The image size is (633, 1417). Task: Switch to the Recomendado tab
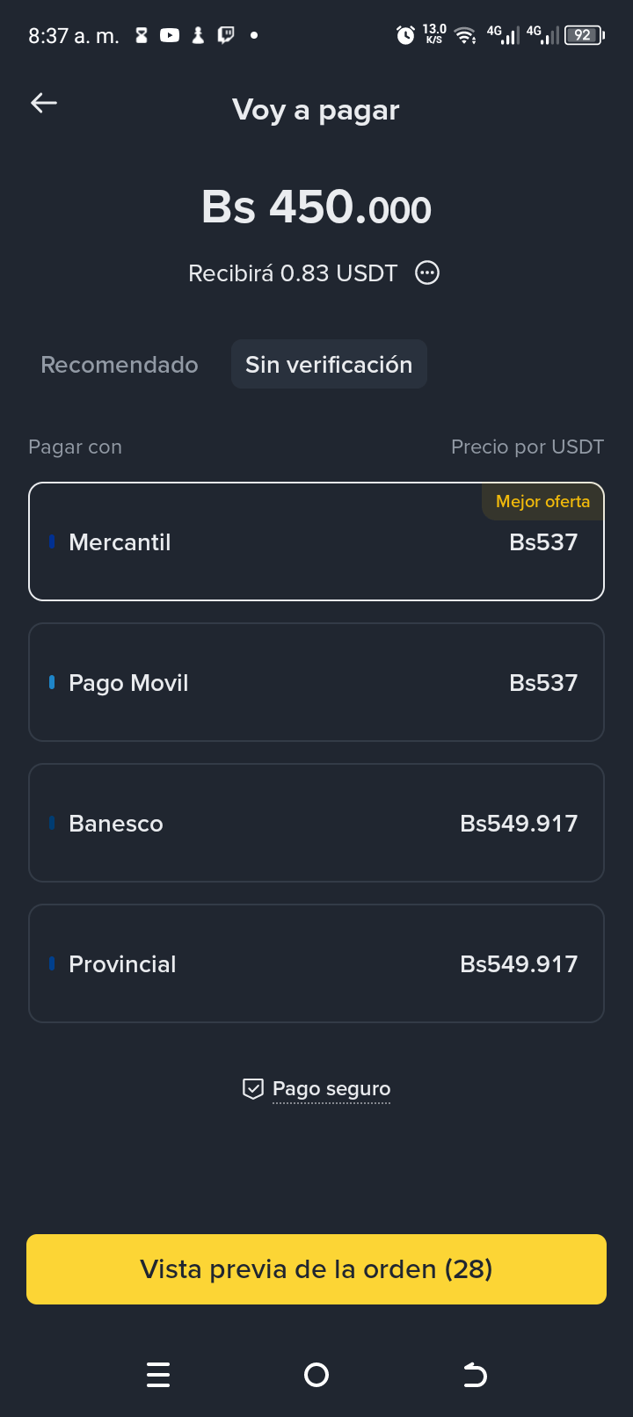[x=120, y=364]
